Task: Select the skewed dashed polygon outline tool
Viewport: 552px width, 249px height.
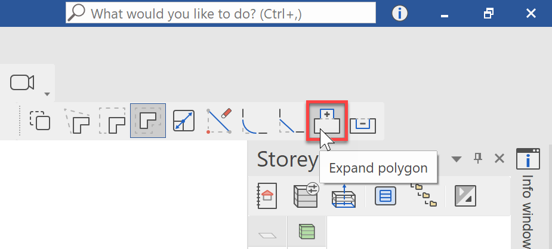Action: coord(76,121)
